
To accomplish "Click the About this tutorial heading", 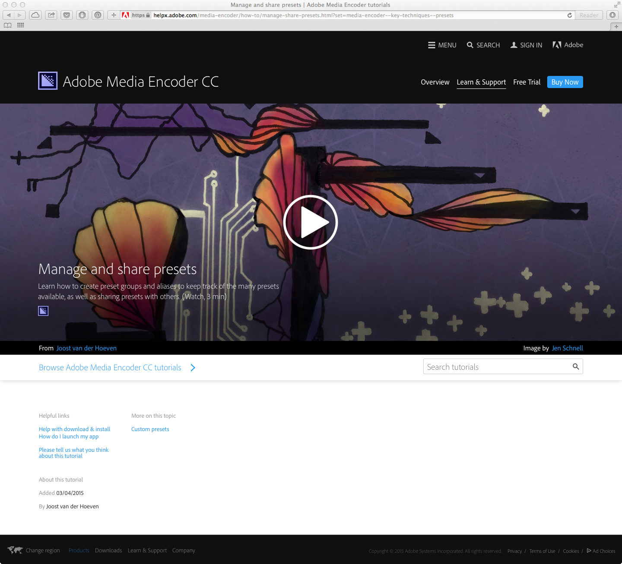I will (61, 479).
